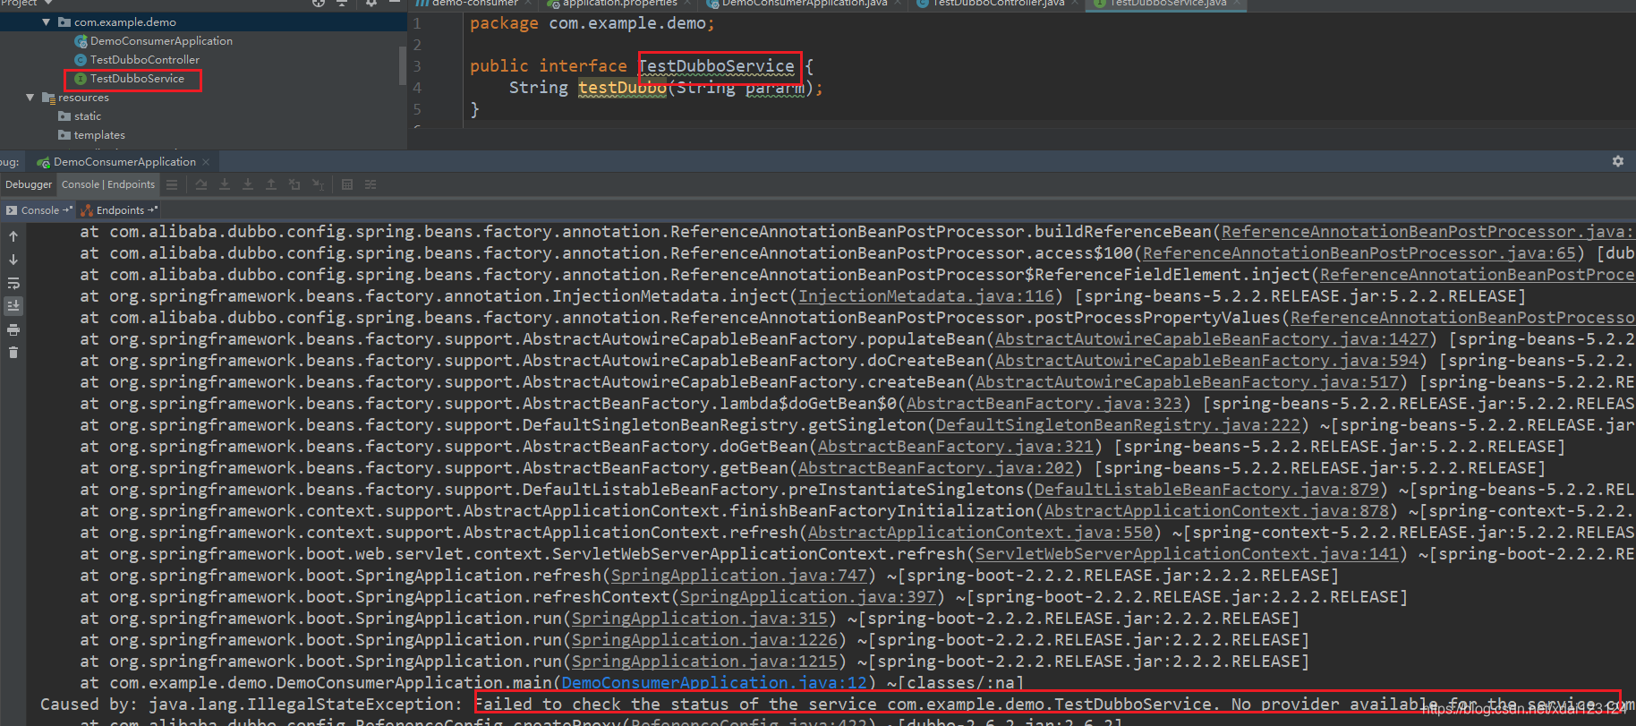
Task: Open DefaultSingletonBeanRegistry.java:222 link
Action: click(1118, 425)
